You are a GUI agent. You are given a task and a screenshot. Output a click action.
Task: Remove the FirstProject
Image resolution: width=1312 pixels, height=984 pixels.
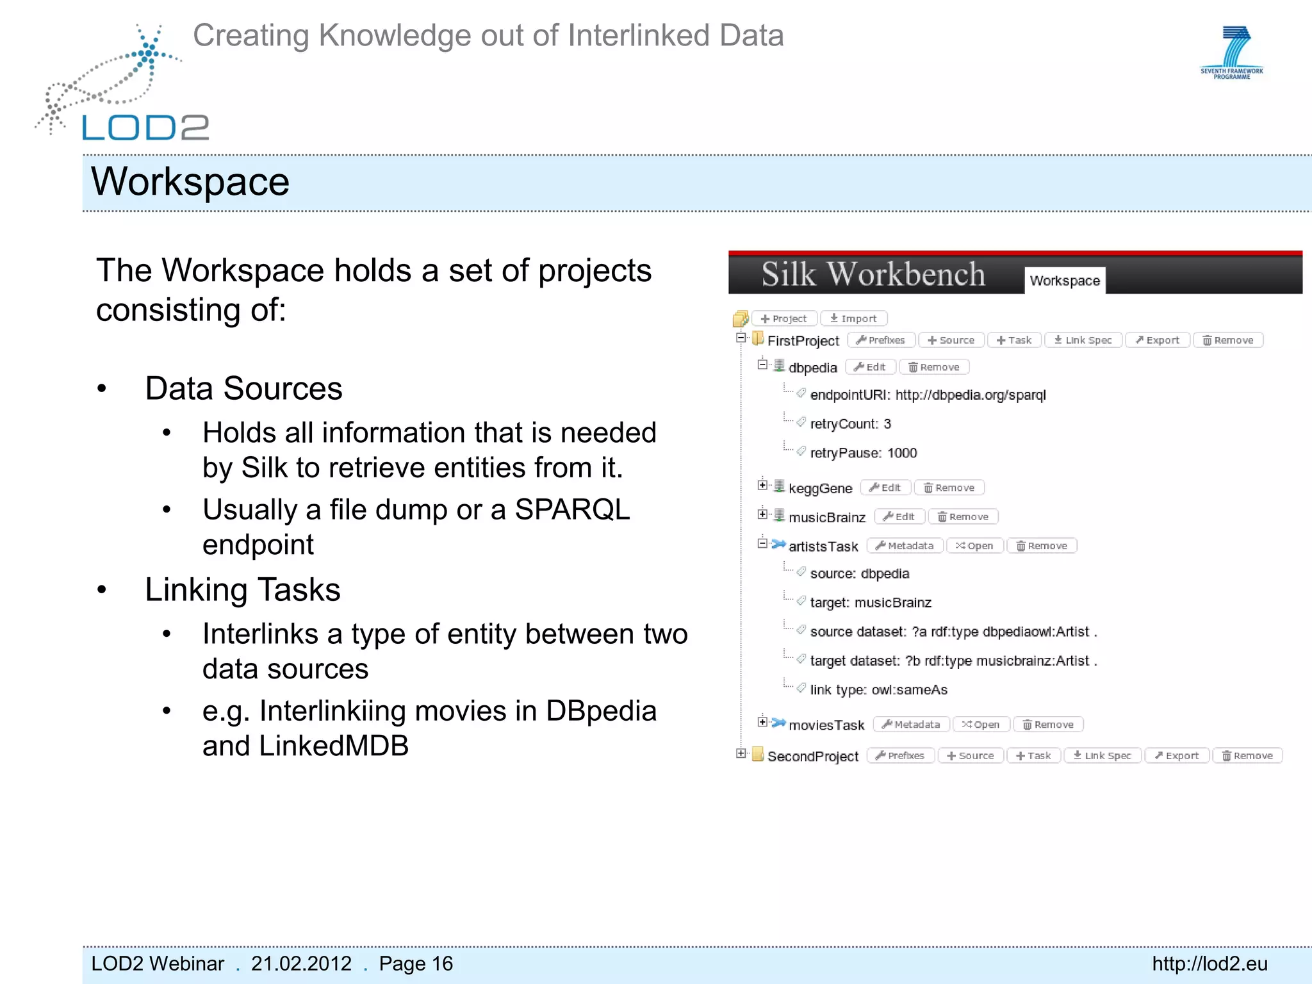coord(1228,340)
